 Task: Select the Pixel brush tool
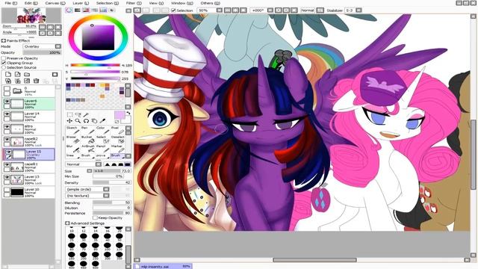(117, 130)
